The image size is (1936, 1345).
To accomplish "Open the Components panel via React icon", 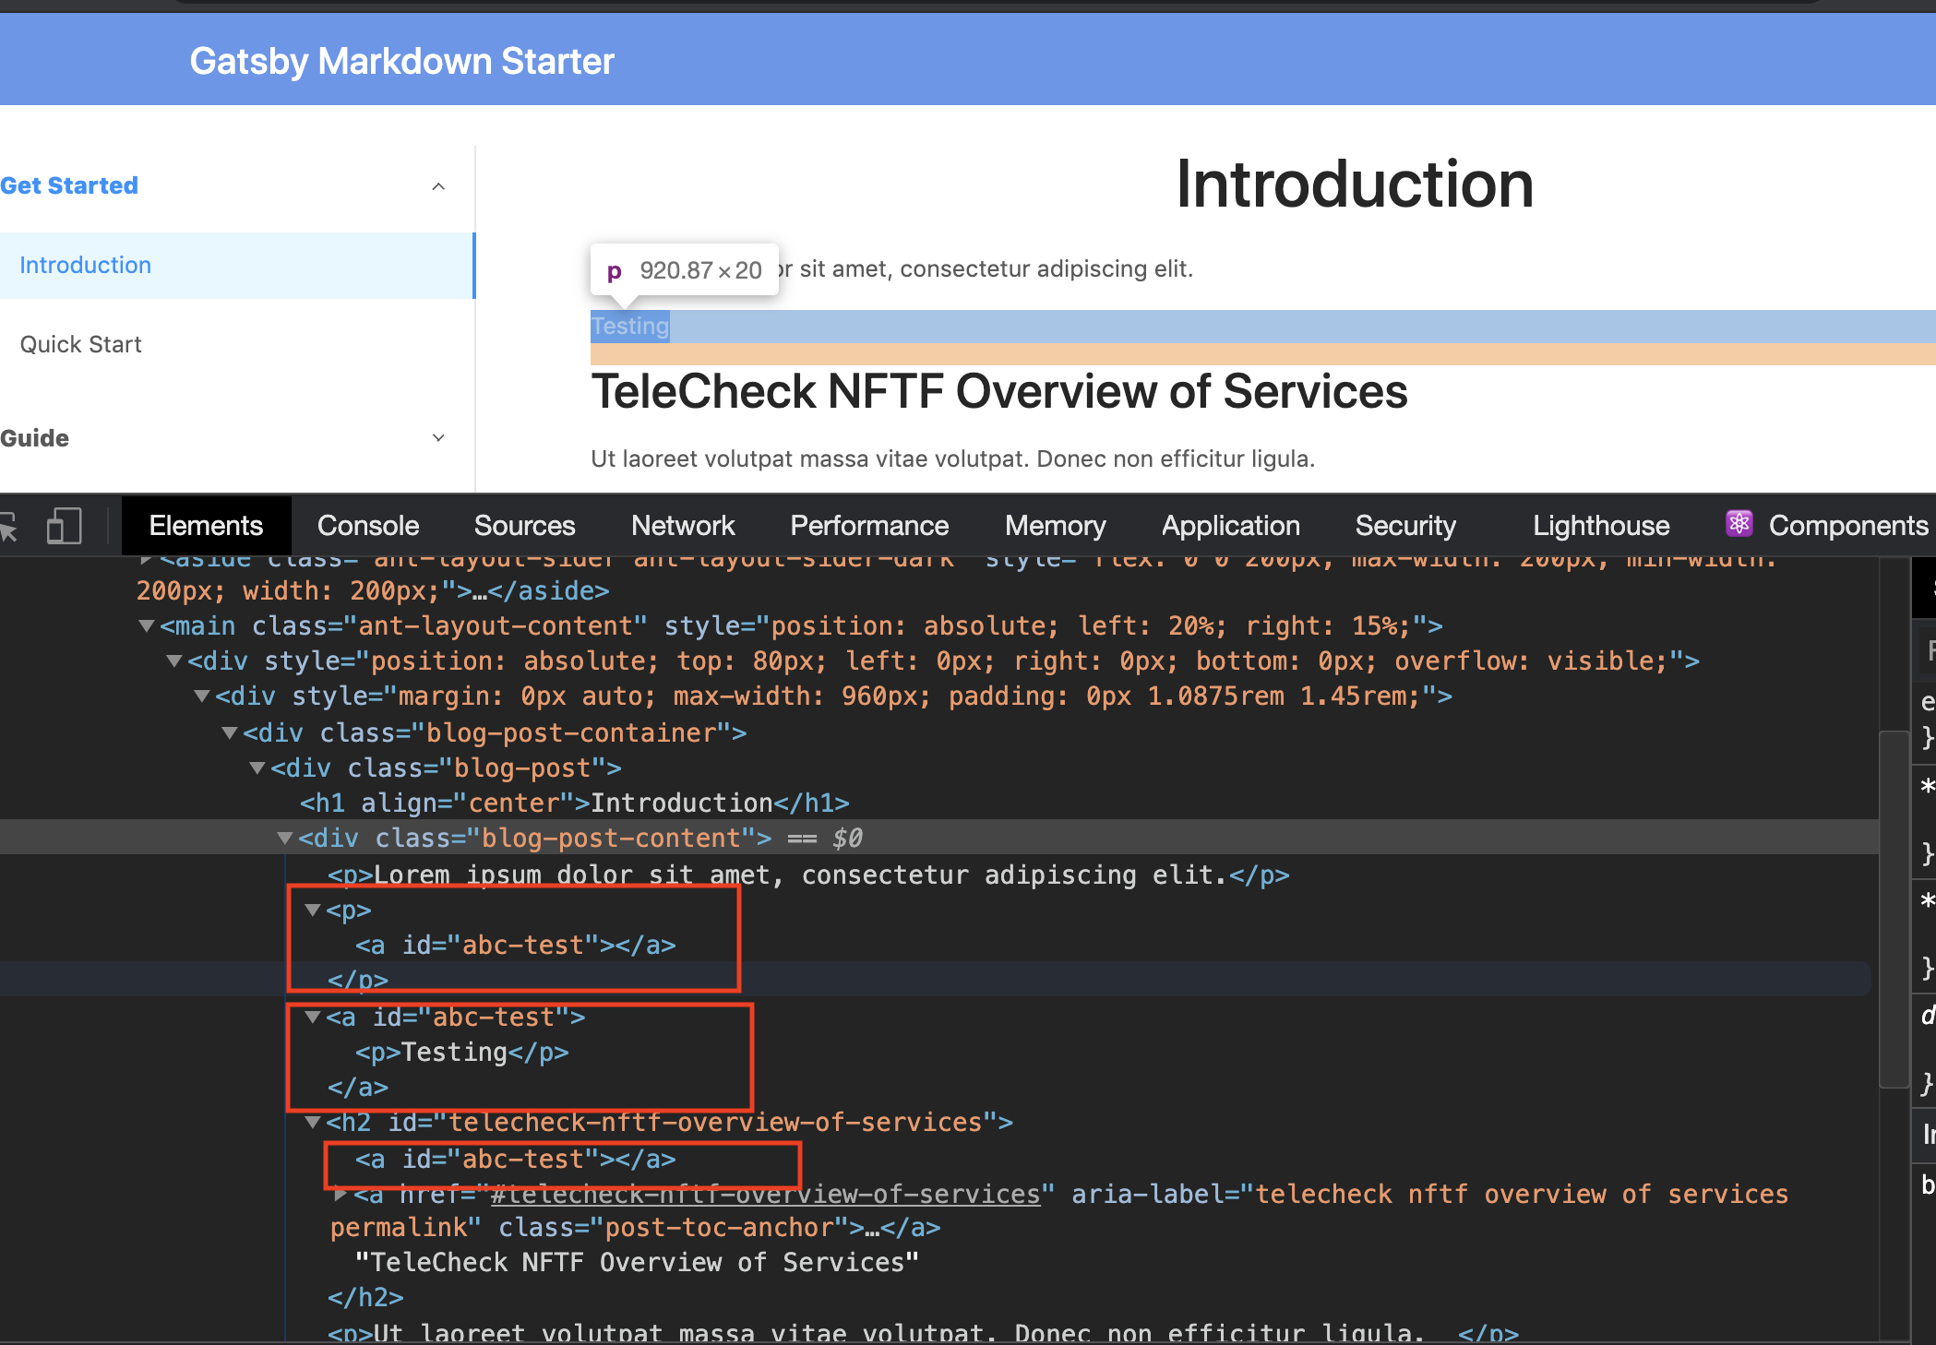I will click(1739, 524).
